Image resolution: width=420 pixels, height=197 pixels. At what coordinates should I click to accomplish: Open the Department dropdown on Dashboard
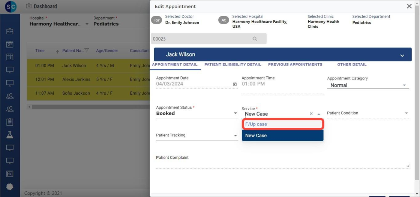pyautogui.click(x=121, y=24)
